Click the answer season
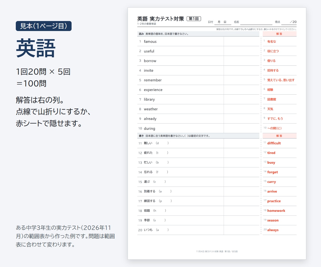 click(x=273, y=220)
